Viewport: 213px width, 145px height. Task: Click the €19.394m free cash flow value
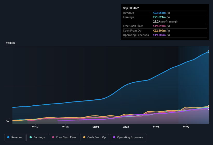159,26
